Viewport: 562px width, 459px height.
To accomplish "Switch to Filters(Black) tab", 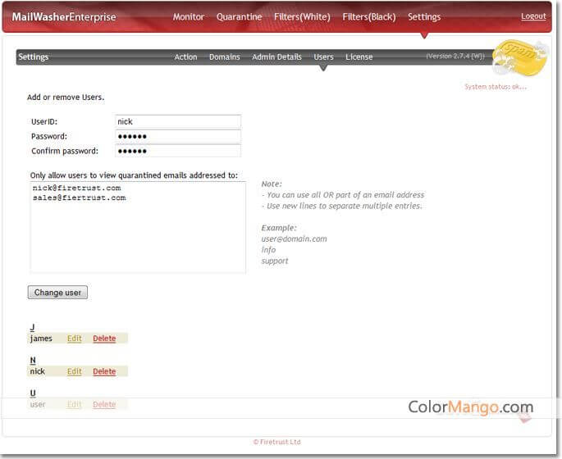I will (368, 17).
